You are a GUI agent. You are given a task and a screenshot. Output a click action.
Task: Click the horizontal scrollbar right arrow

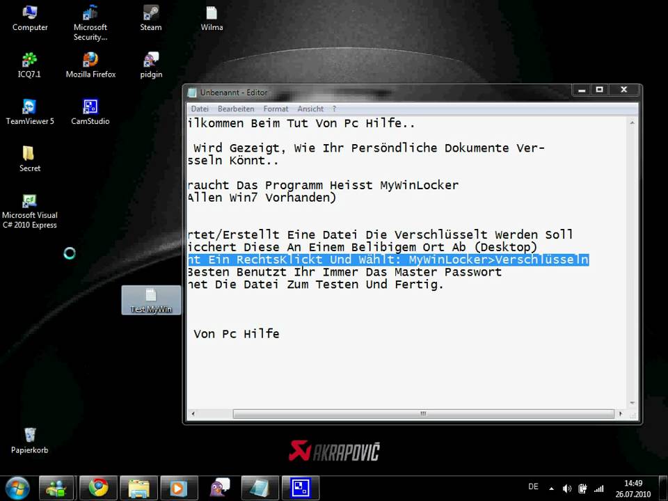620,413
